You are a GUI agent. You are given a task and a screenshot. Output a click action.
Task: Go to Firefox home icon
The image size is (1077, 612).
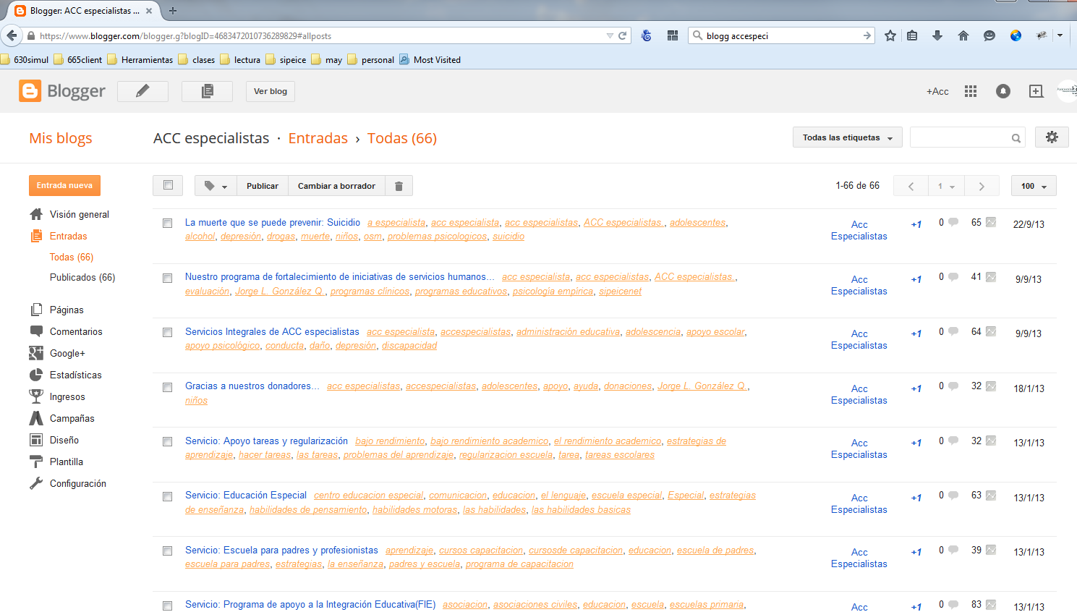pyautogui.click(x=963, y=35)
